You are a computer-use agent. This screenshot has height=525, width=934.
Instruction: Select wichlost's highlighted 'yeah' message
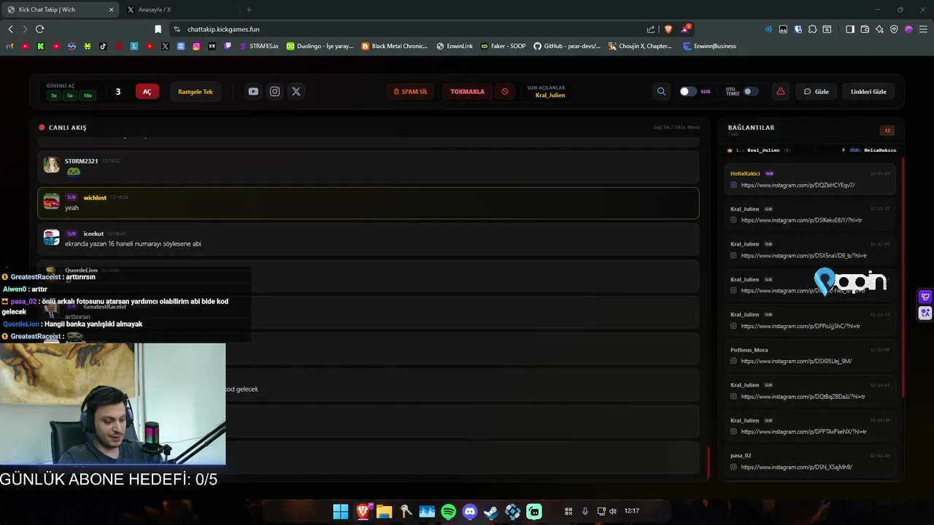coord(368,203)
